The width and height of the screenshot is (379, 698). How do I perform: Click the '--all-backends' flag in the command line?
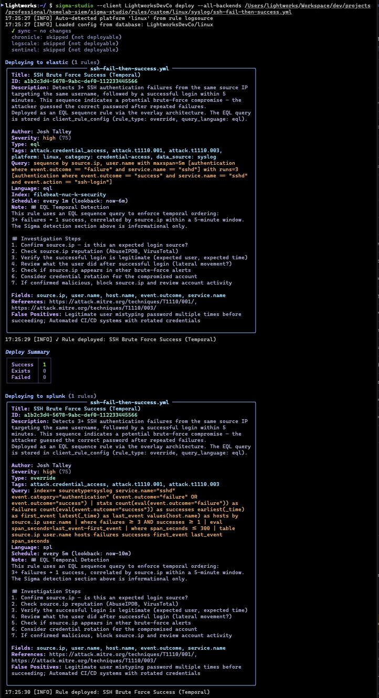pyautogui.click(x=220, y=5)
